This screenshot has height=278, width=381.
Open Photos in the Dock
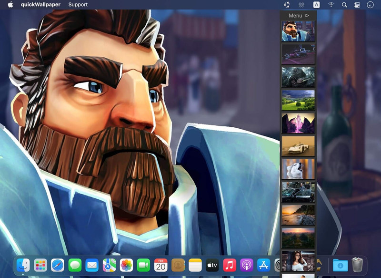click(x=126, y=265)
